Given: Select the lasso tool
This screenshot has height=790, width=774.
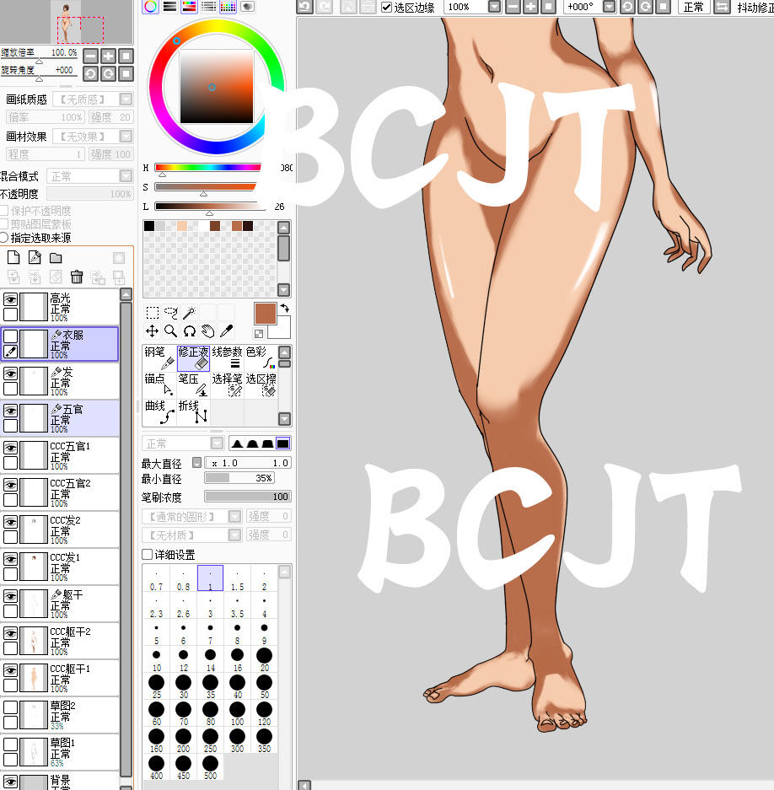Looking at the screenshot, I should (x=171, y=313).
